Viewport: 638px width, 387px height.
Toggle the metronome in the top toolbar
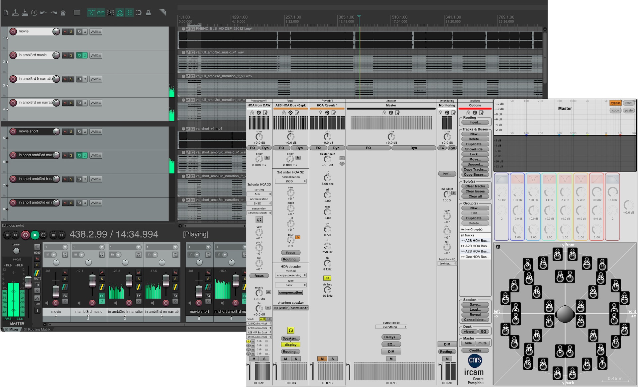[63, 13]
